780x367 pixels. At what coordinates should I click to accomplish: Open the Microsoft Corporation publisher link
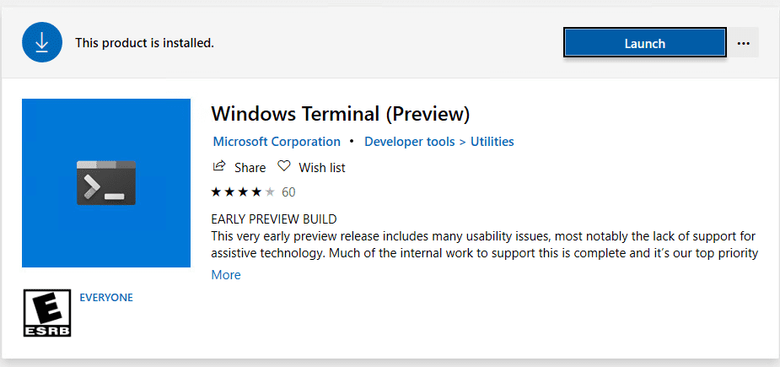coord(277,142)
